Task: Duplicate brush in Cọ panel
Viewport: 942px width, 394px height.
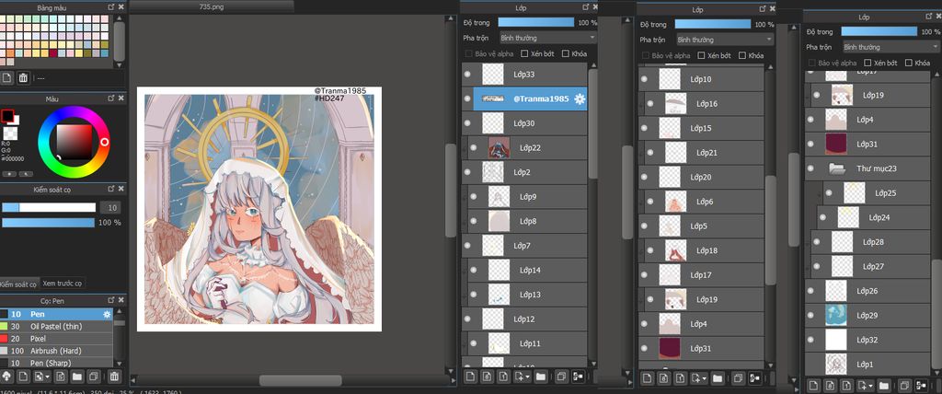Action: click(94, 377)
